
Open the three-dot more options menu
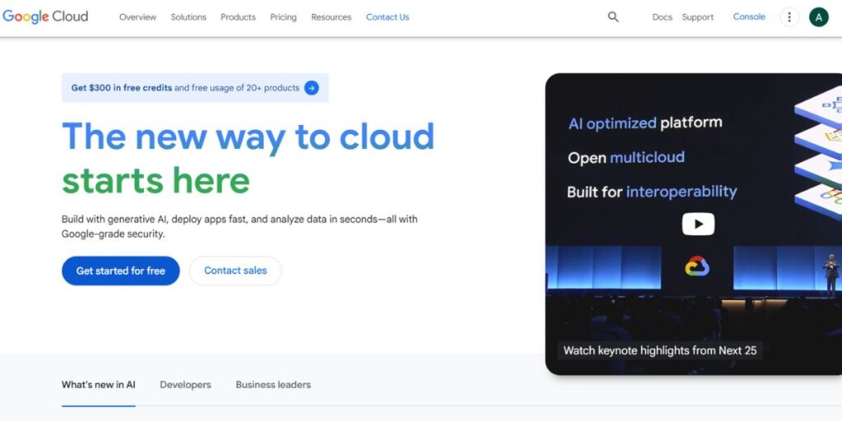tap(789, 16)
